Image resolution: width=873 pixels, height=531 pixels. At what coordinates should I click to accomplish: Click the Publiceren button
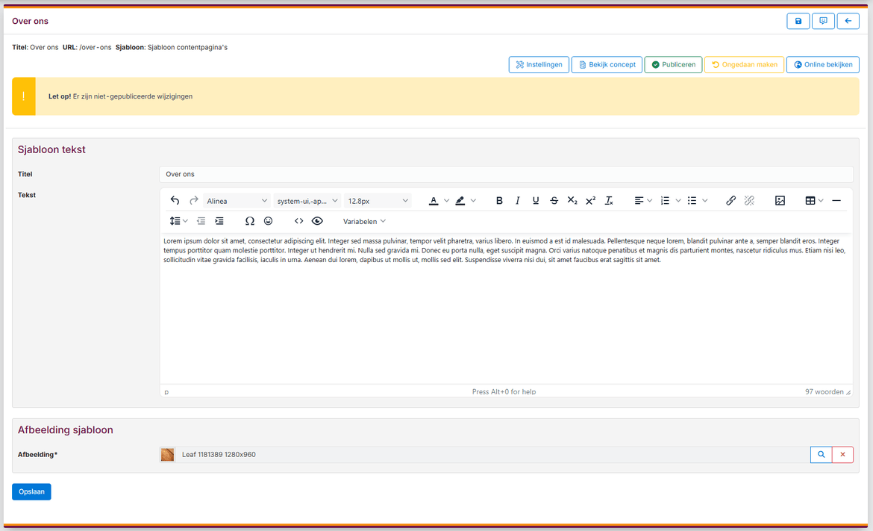pyautogui.click(x=673, y=65)
